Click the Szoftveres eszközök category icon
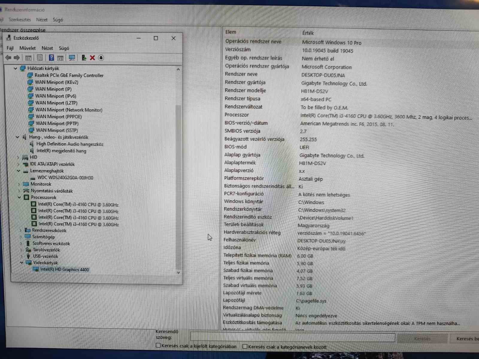This screenshot has height=359, width=479. coord(28,243)
